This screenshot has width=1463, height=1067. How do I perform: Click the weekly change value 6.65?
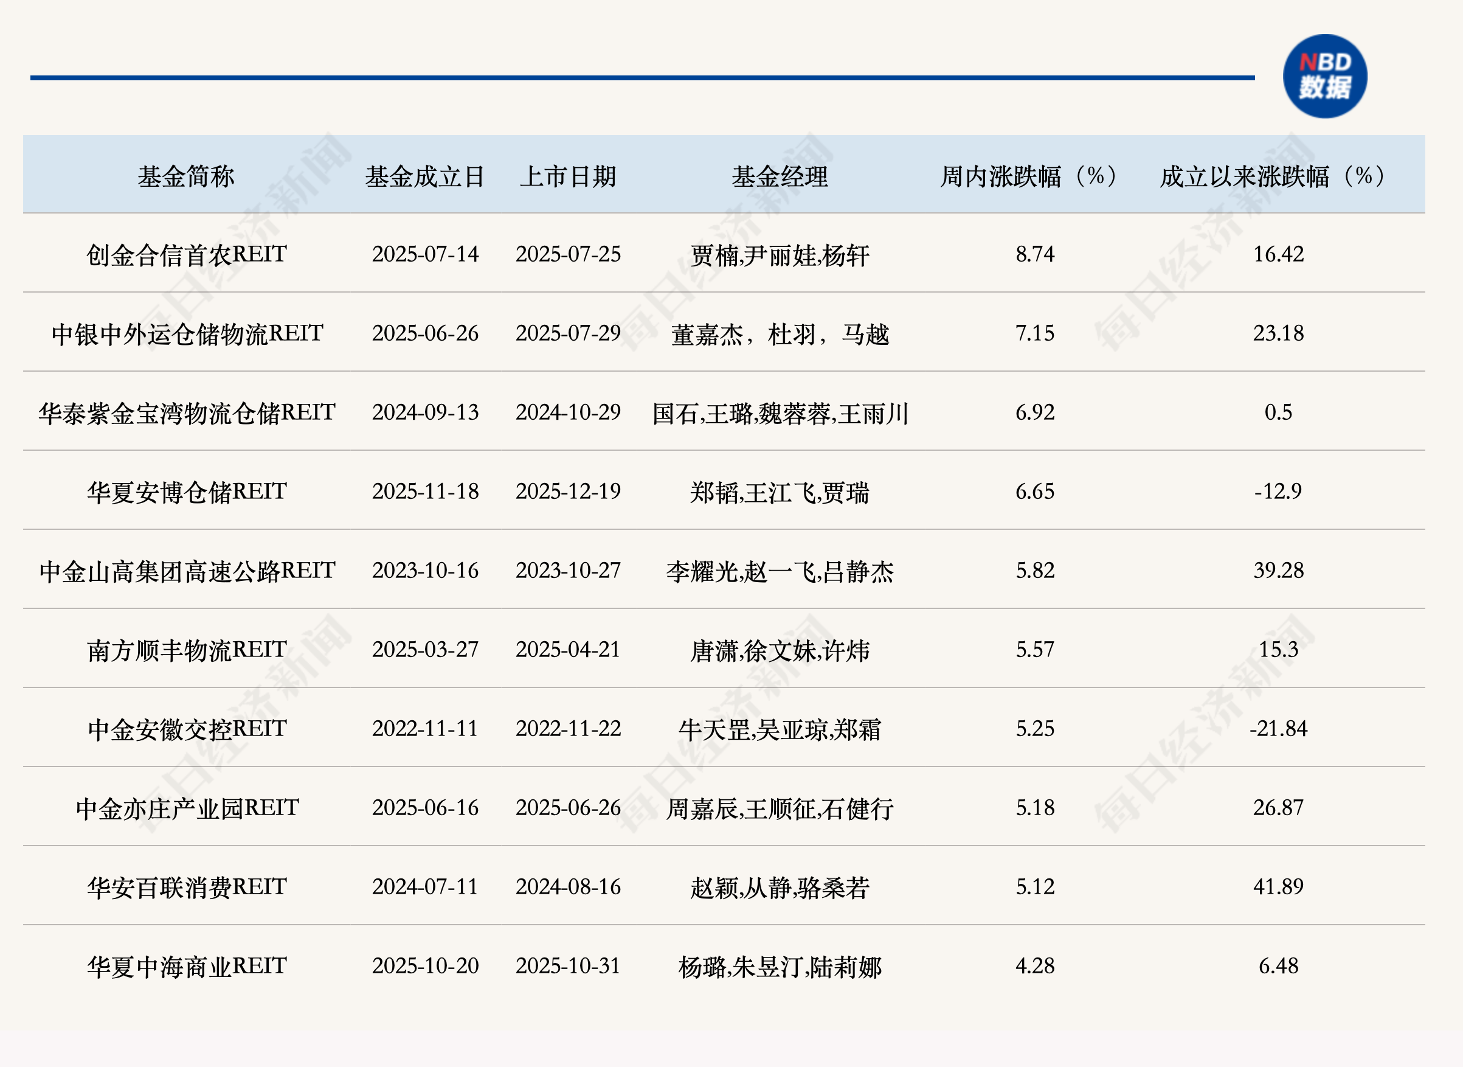(x=1035, y=492)
